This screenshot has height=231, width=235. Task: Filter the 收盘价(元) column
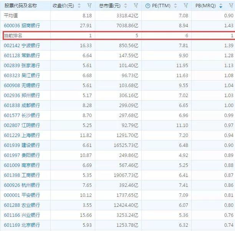point(89,6)
